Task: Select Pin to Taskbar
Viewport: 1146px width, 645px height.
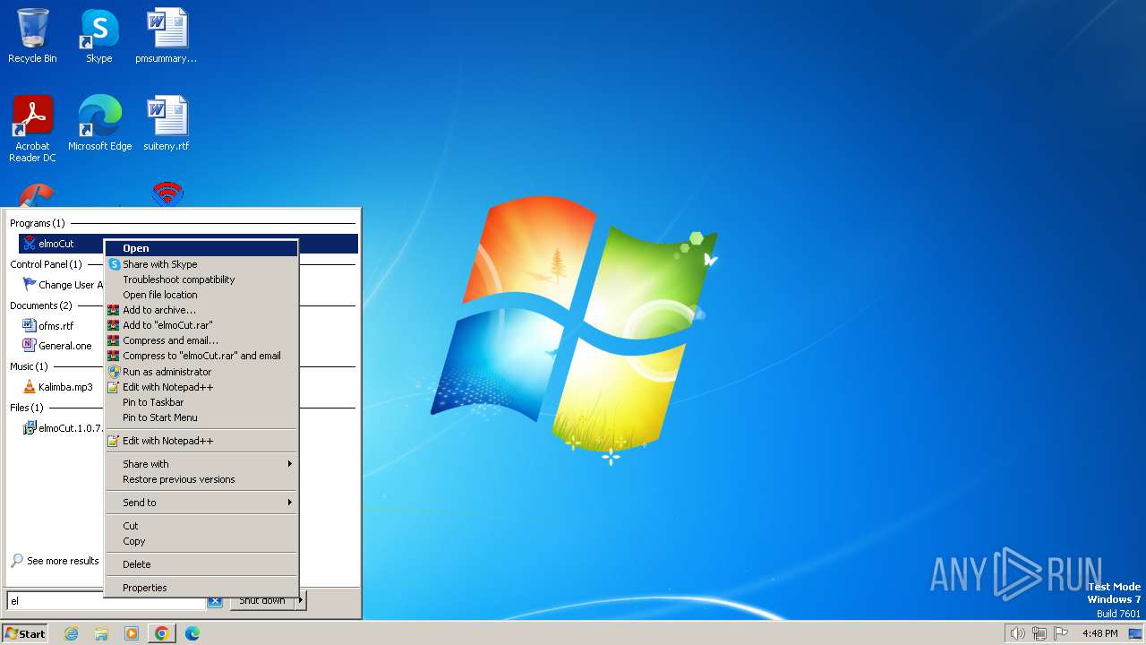Action: tap(201, 402)
